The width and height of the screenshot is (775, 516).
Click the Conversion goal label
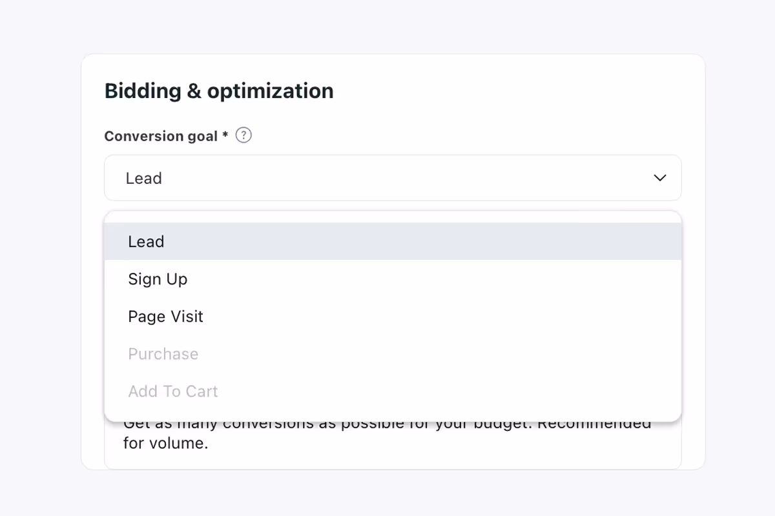[x=161, y=136]
